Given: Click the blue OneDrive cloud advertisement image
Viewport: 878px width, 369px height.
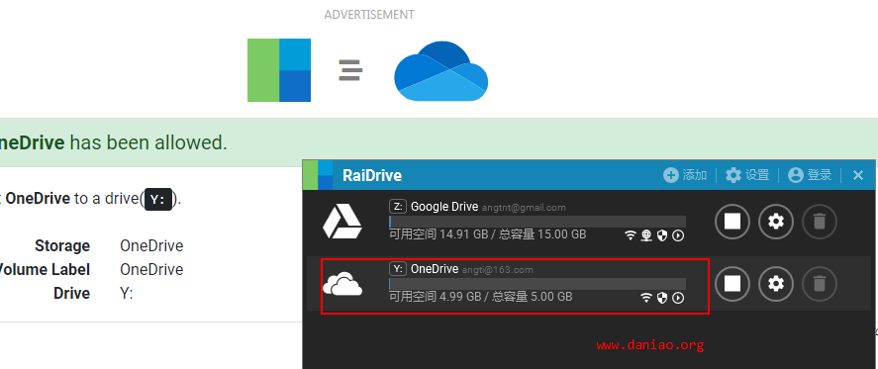Looking at the screenshot, I should coord(440,70).
